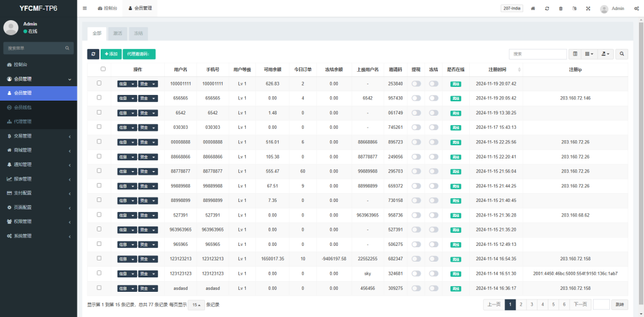644x317 pixels.
Task: Toggle 冻结 switch for user 00008888
Action: click(x=433, y=142)
